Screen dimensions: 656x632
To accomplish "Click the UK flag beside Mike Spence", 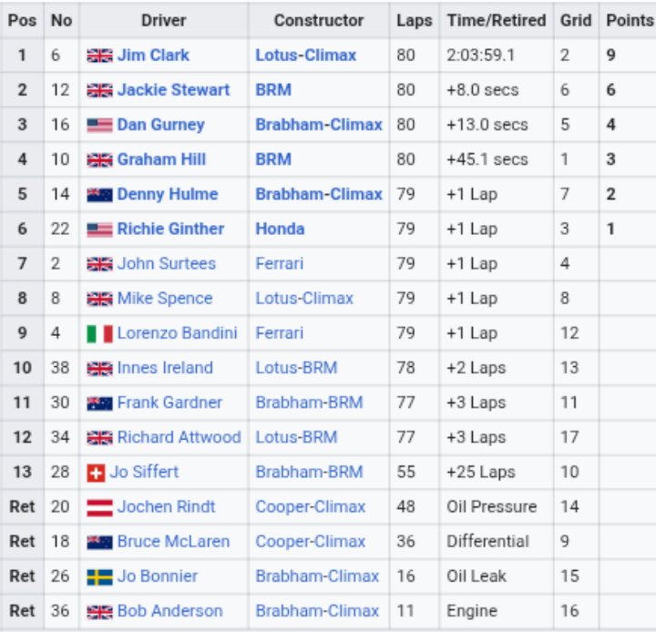I will [x=99, y=299].
